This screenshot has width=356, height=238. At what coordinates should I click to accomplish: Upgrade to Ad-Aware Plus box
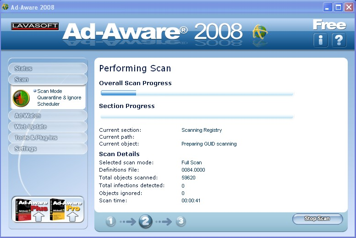coord(31,210)
